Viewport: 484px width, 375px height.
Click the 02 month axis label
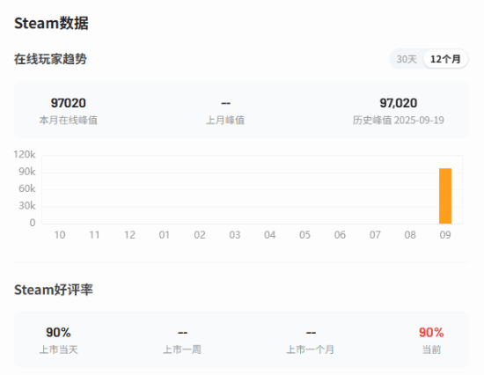pos(200,235)
